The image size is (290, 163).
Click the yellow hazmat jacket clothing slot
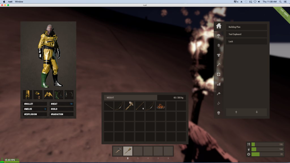click(x=48, y=95)
